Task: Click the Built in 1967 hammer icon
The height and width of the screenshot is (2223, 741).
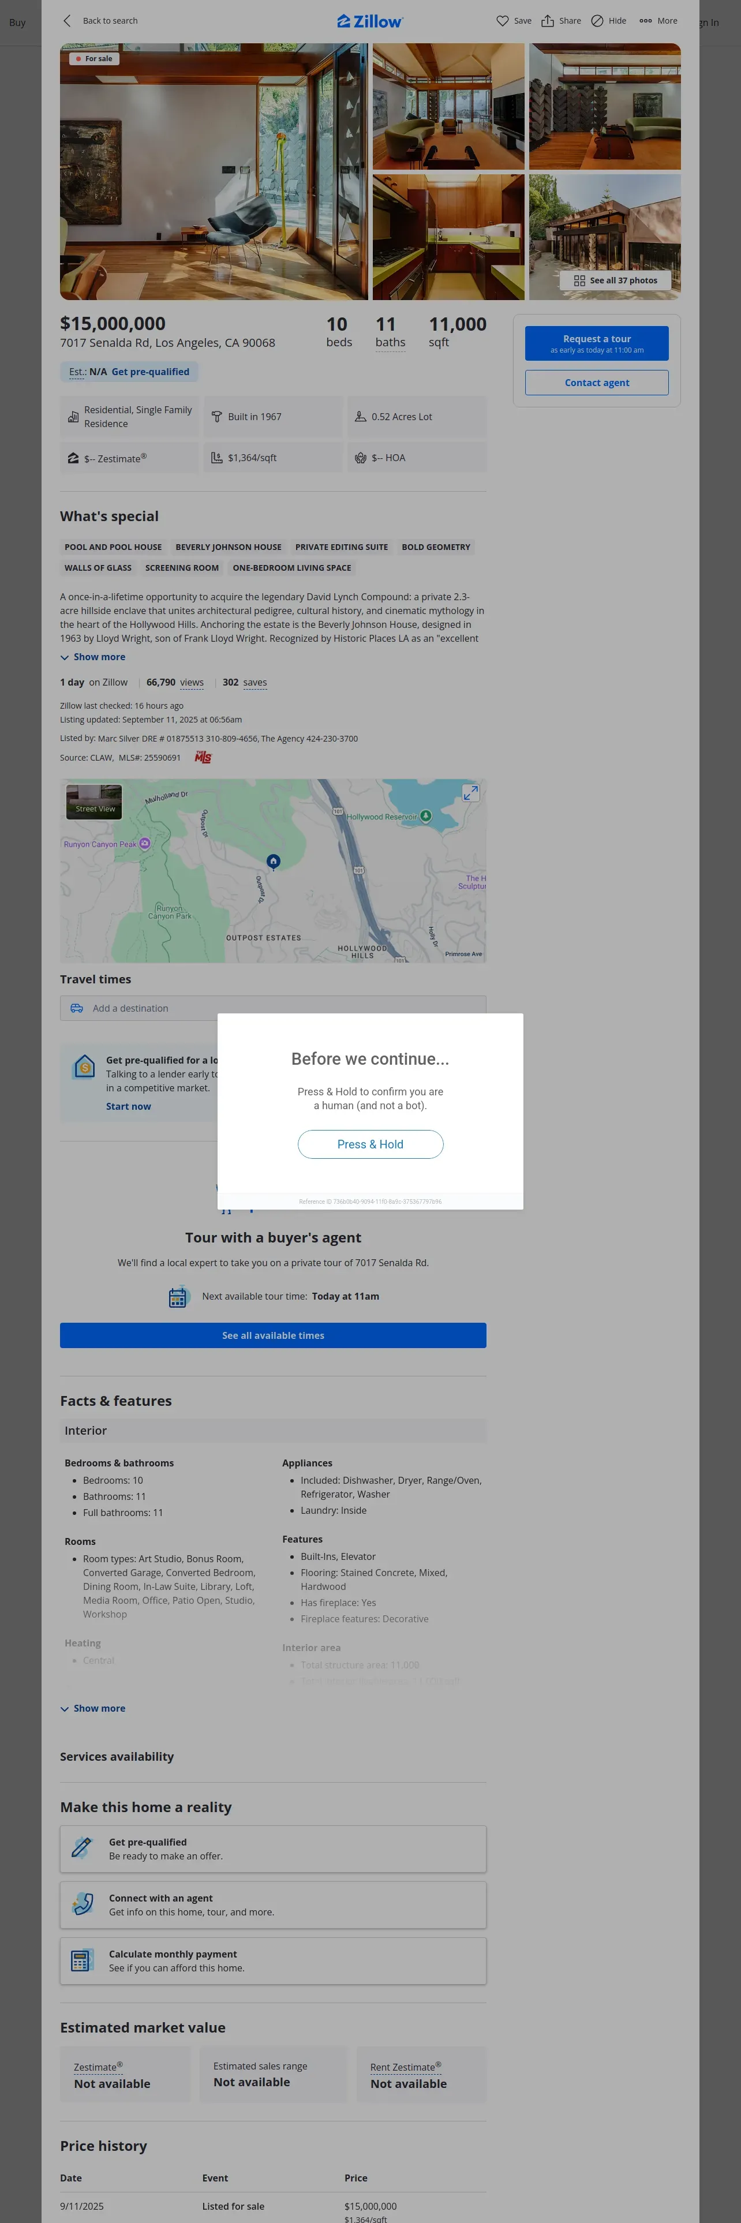Action: click(218, 417)
